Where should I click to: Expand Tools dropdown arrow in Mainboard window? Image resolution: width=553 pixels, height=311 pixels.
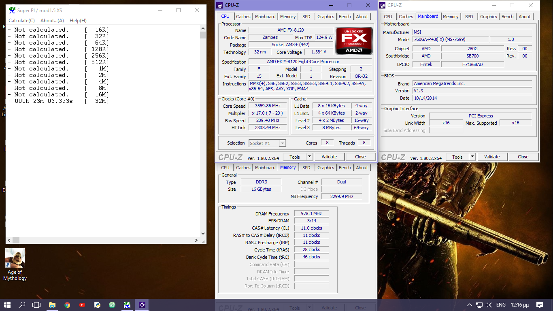pos(472,157)
